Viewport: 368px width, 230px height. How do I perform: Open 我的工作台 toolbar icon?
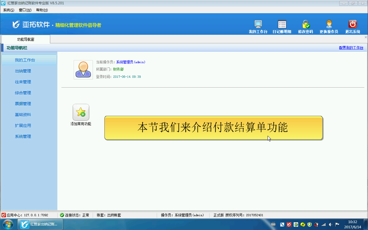tap(258, 25)
